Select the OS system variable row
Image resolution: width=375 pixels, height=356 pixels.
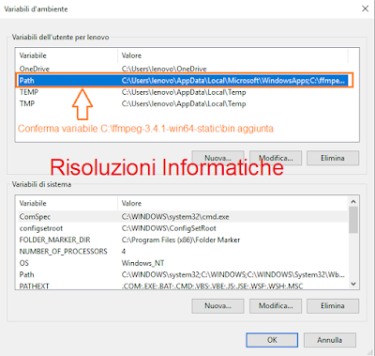[182, 263]
